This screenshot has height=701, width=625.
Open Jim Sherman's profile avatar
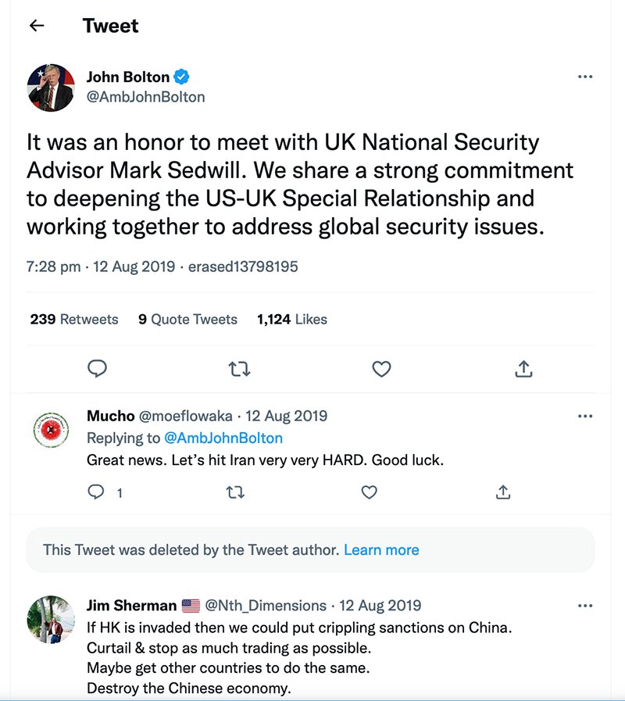tap(51, 621)
